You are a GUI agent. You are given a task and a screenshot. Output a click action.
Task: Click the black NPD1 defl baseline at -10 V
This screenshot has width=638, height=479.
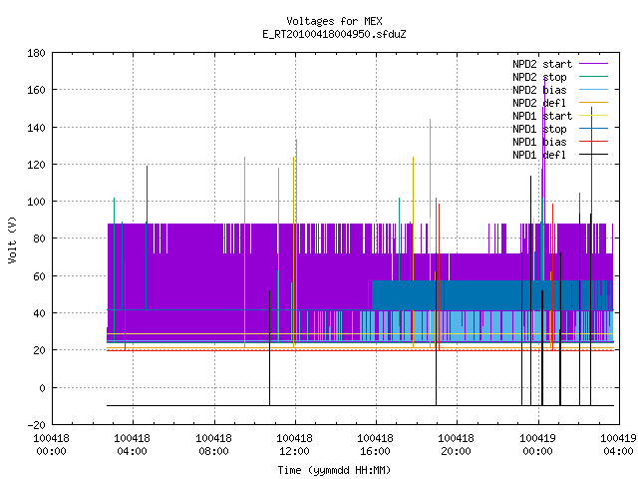[360, 406]
